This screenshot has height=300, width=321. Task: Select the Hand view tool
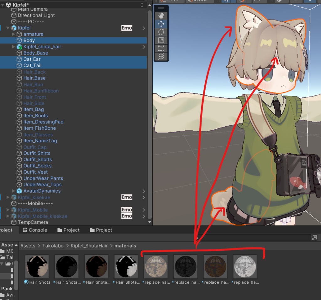(161, 16)
